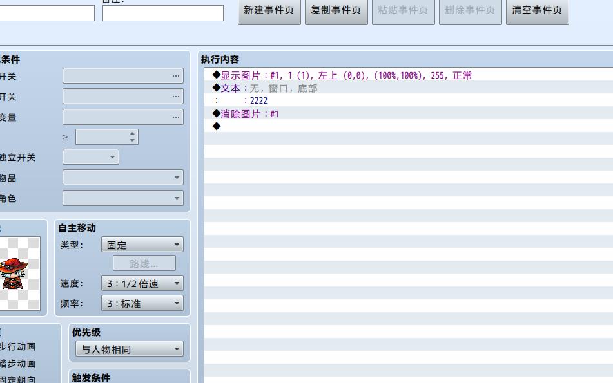The width and height of the screenshot is (613, 383).
Task: Increase the ≥ variable value with the up arrow
Action: (x=133, y=133)
